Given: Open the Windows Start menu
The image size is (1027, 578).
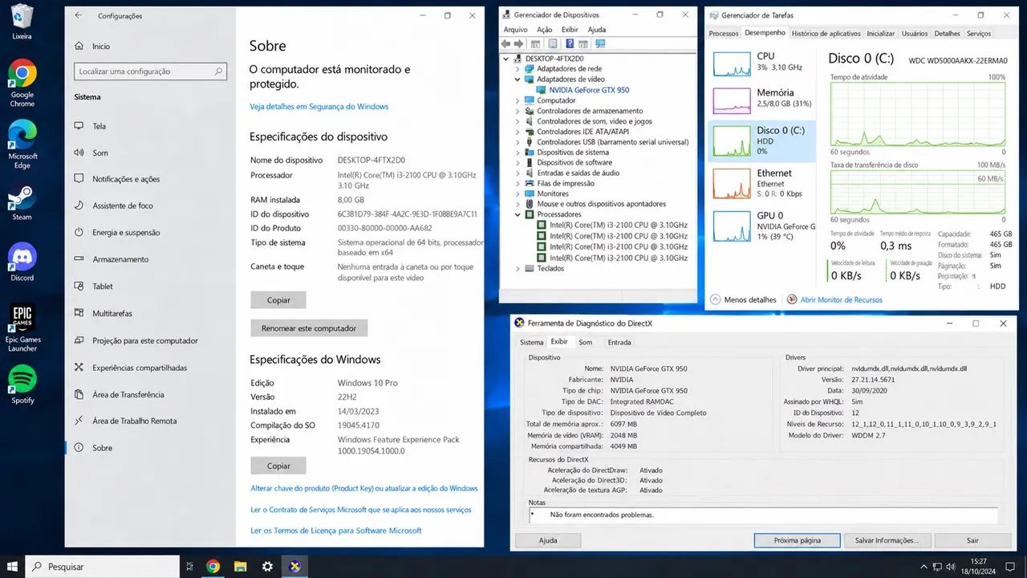Looking at the screenshot, I should [x=12, y=566].
